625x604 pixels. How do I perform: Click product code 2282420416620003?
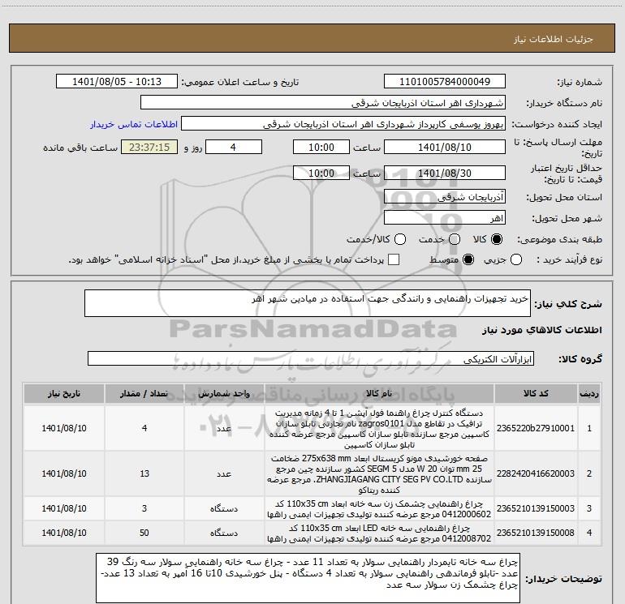(x=536, y=473)
